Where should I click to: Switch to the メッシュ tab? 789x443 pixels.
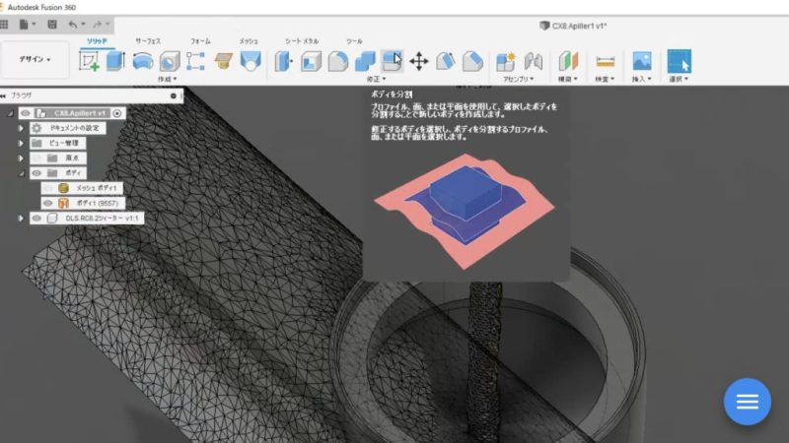[x=249, y=41]
